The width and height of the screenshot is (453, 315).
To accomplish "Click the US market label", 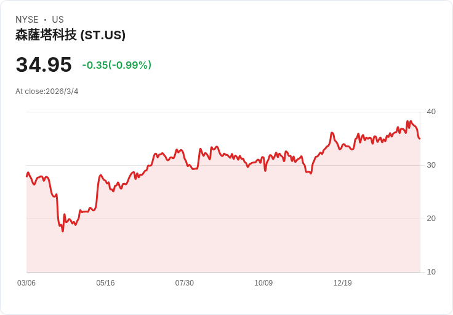I will coord(58,20).
